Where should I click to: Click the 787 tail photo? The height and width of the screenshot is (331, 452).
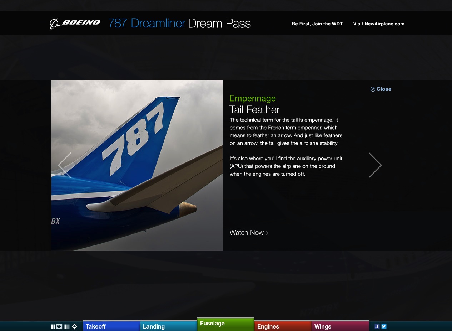[x=137, y=165]
